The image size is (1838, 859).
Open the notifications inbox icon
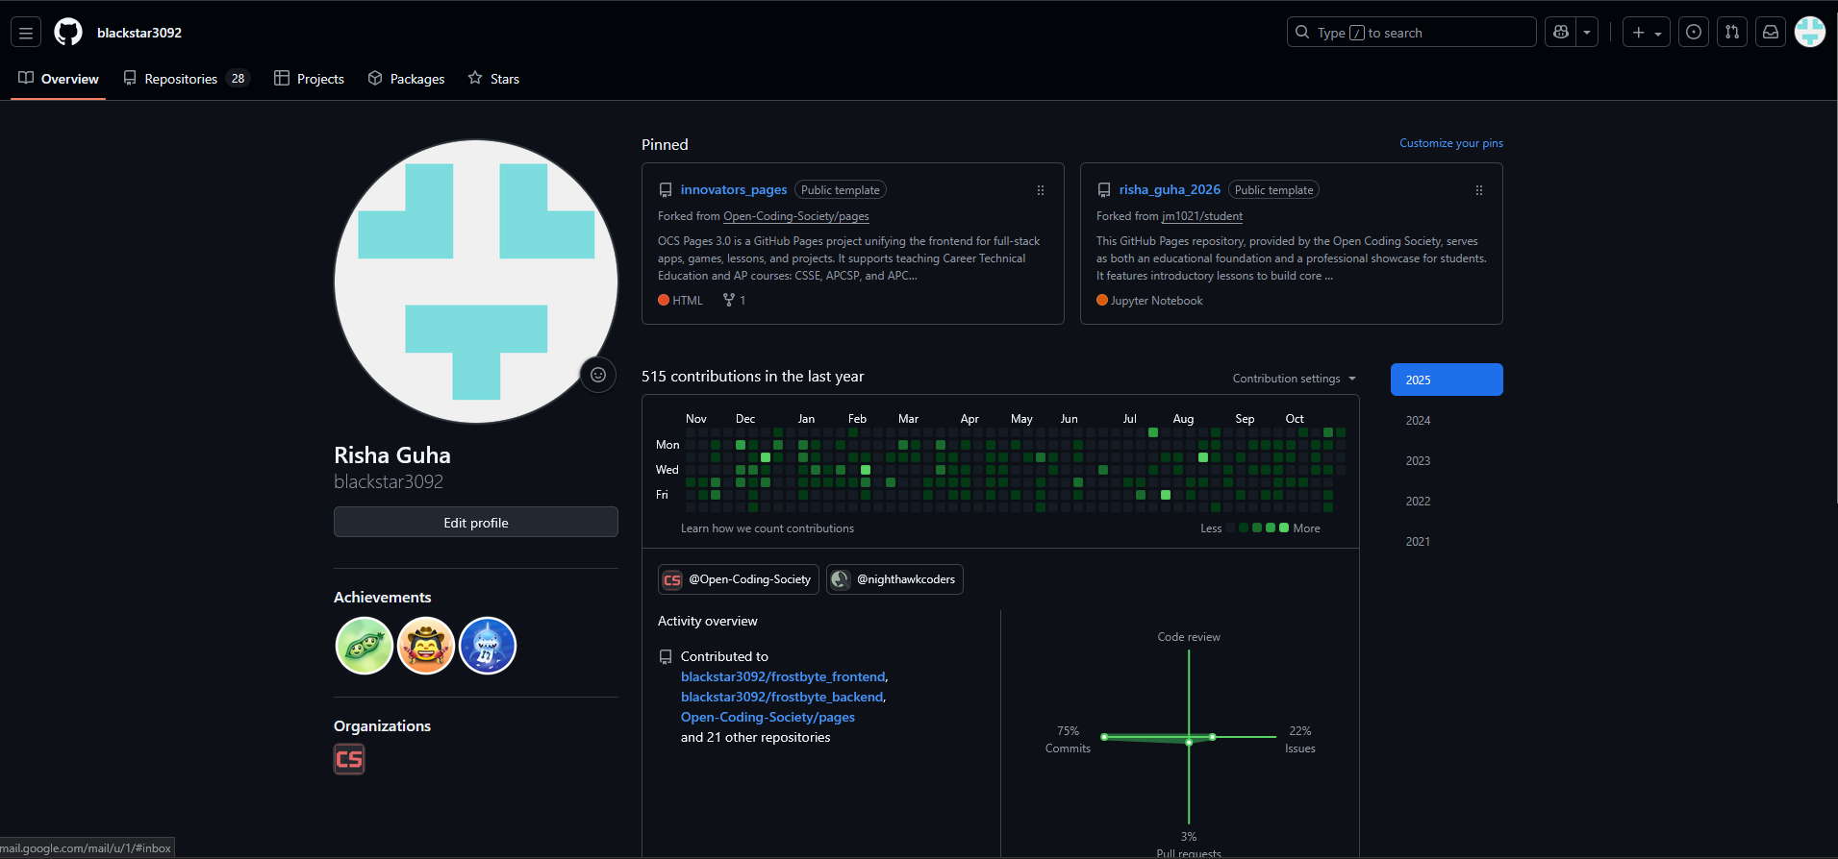[x=1771, y=33]
